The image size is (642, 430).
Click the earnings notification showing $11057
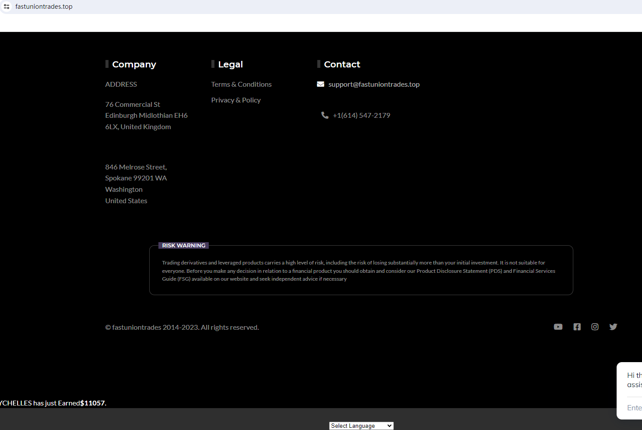[x=53, y=403]
